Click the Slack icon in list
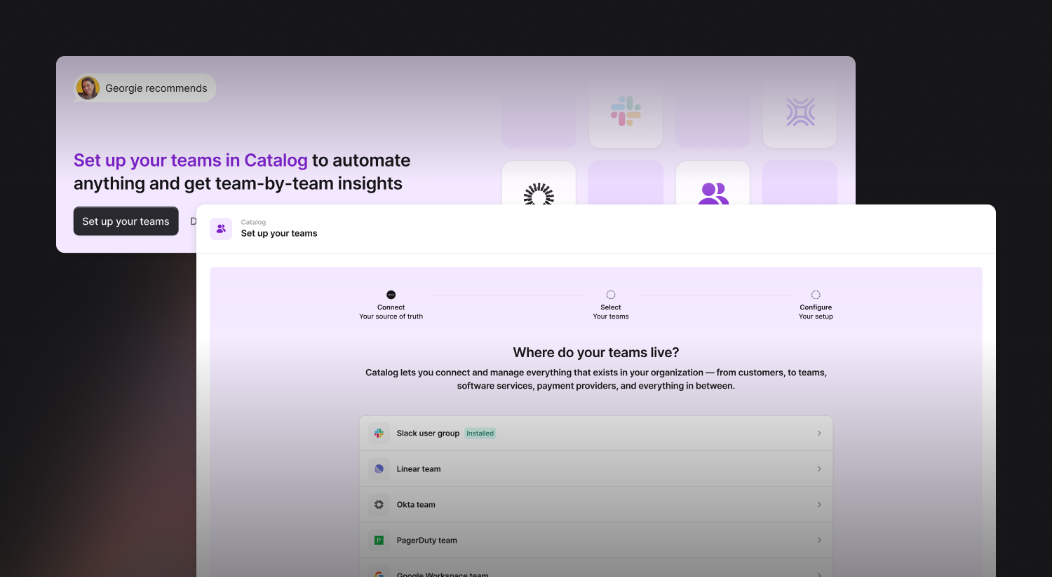1052x577 pixels. click(x=379, y=433)
